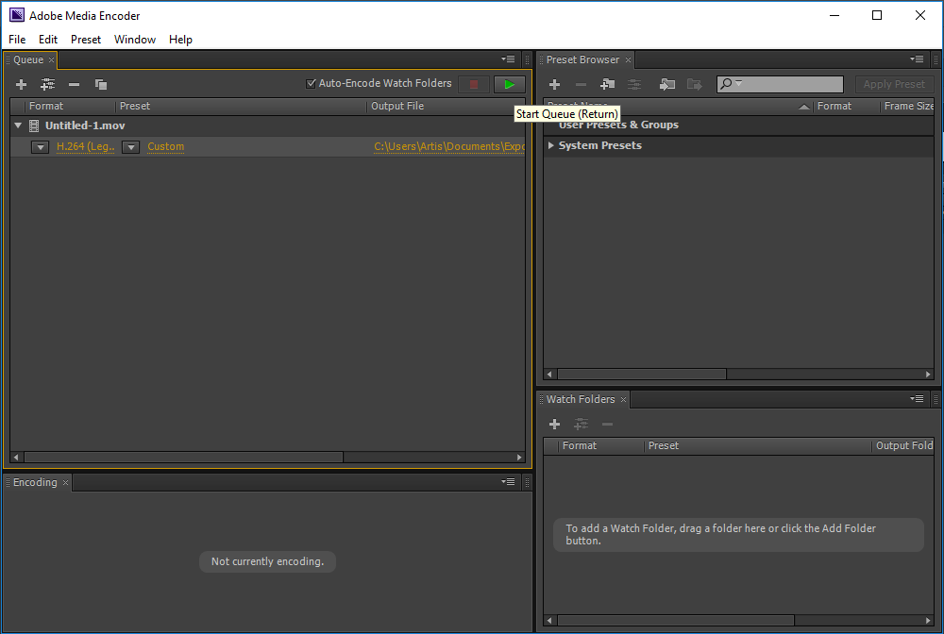Remove Watch Folder minus icon
This screenshot has height=634, width=944.
607,424
